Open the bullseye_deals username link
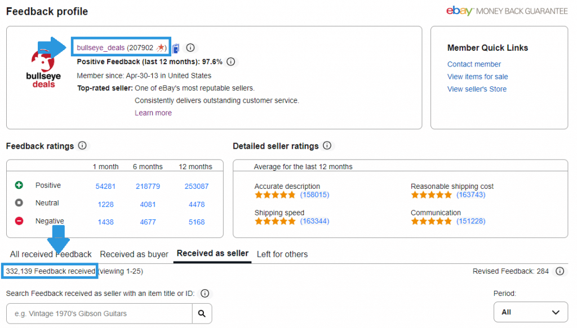 click(100, 48)
